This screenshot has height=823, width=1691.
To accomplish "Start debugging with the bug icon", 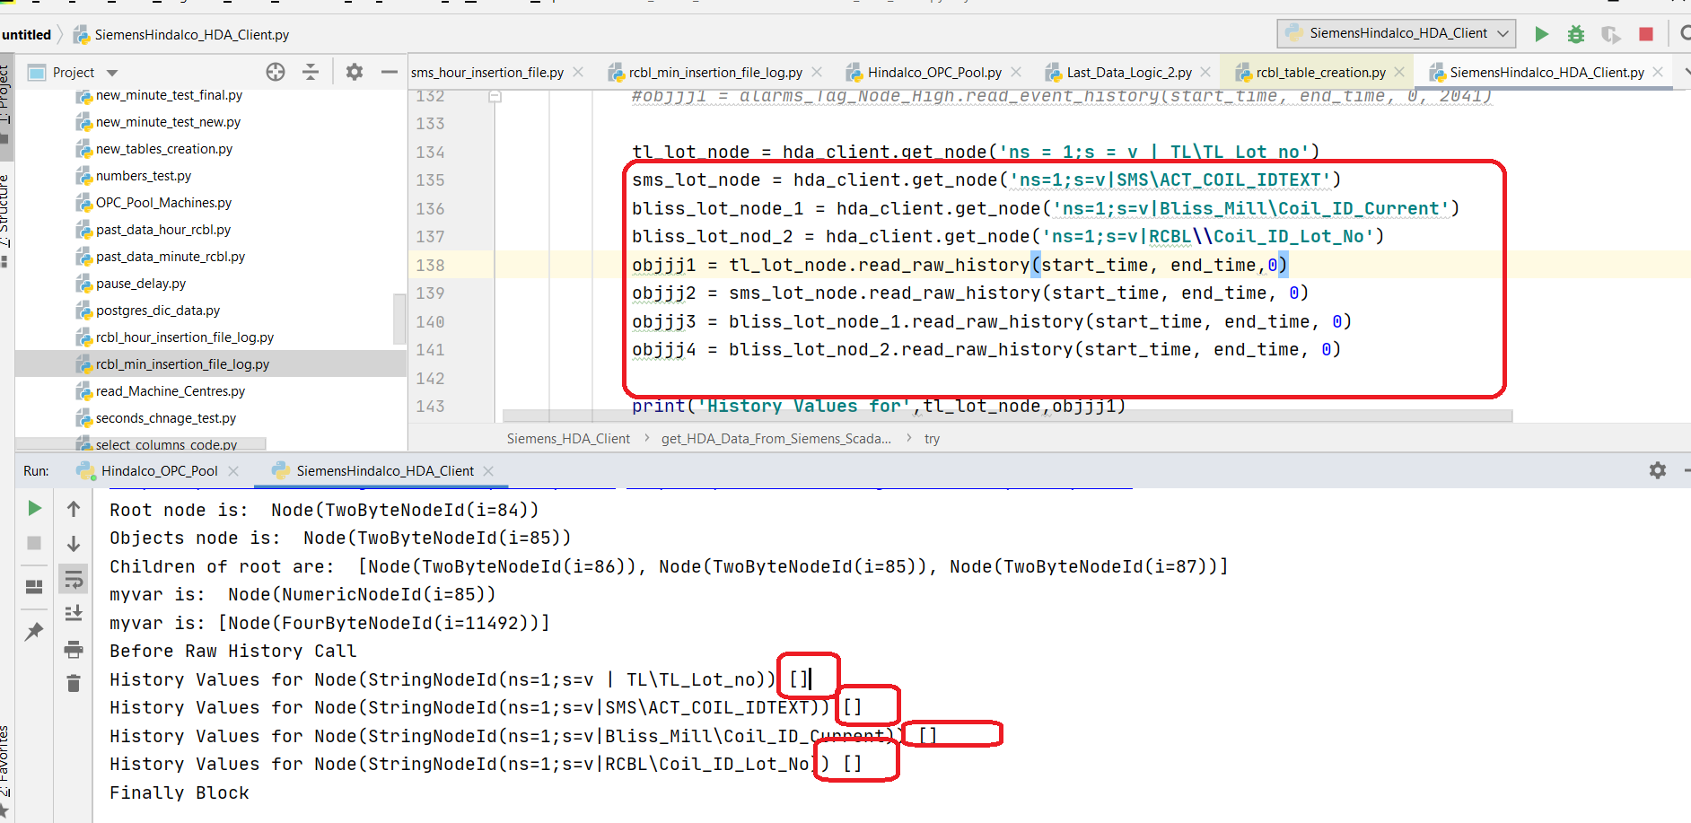I will pos(1575,34).
